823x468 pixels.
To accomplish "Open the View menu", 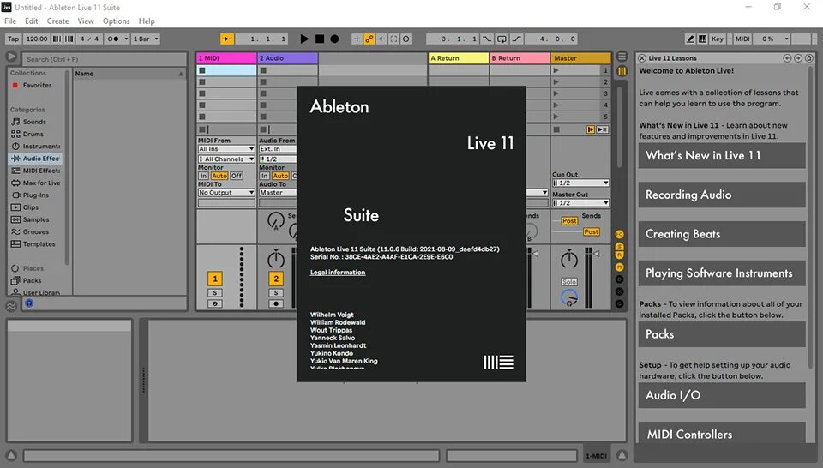I will click(86, 21).
